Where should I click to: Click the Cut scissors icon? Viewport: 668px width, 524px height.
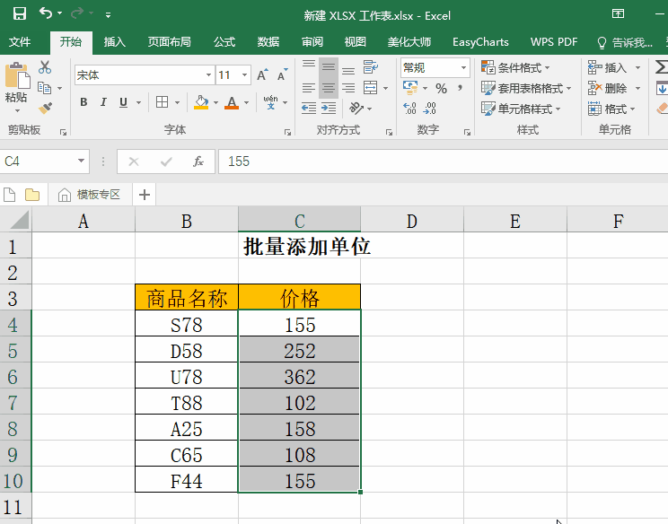point(45,68)
